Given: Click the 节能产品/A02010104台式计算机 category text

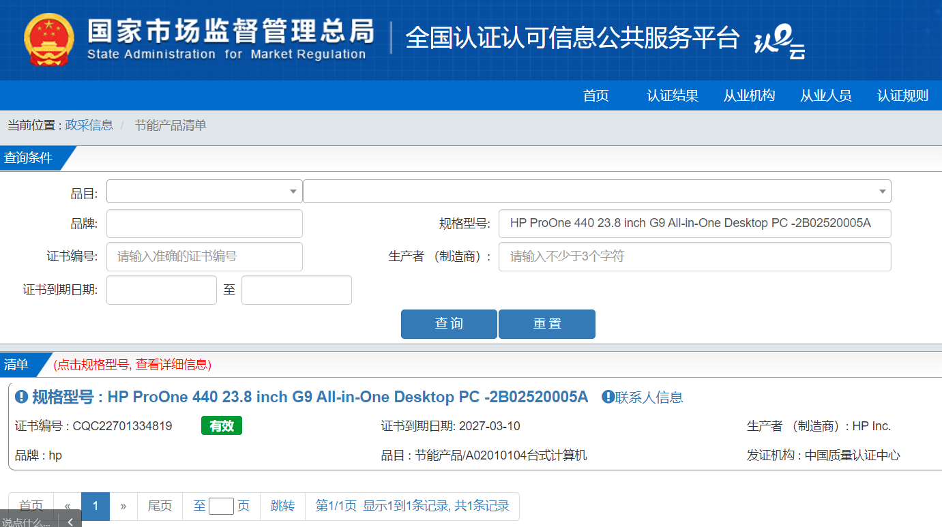Looking at the screenshot, I should coord(501,455).
